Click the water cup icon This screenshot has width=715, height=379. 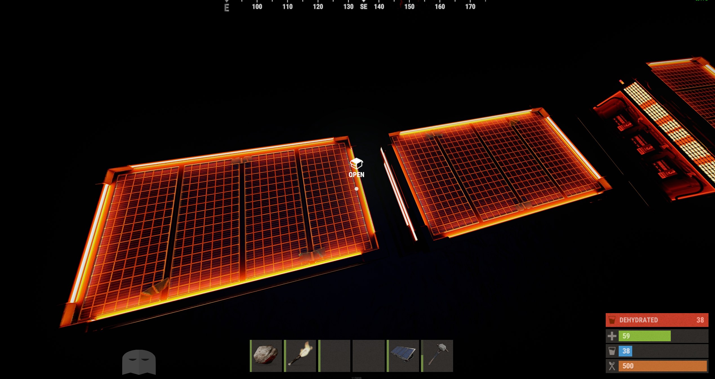pyautogui.click(x=612, y=351)
